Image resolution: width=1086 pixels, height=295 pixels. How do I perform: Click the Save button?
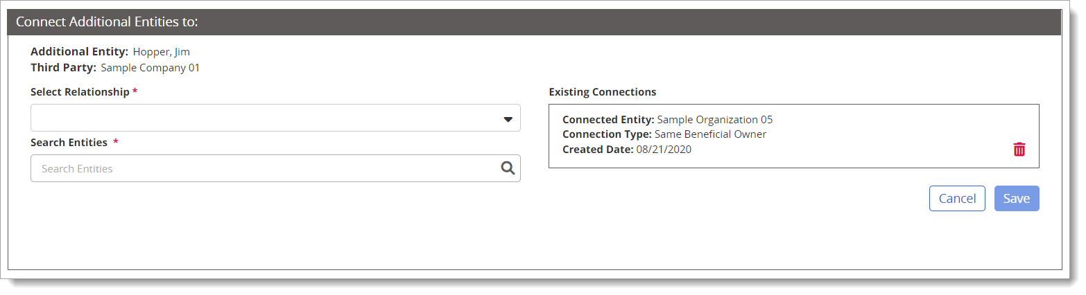pos(1017,198)
